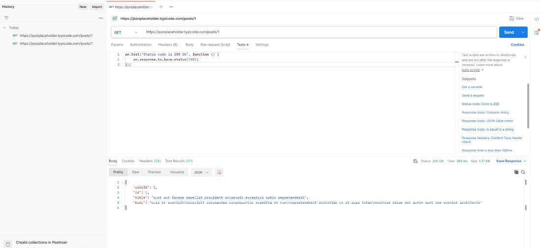The height and width of the screenshot is (248, 541).
Task: Select the Tests tab
Action: [x=242, y=45]
